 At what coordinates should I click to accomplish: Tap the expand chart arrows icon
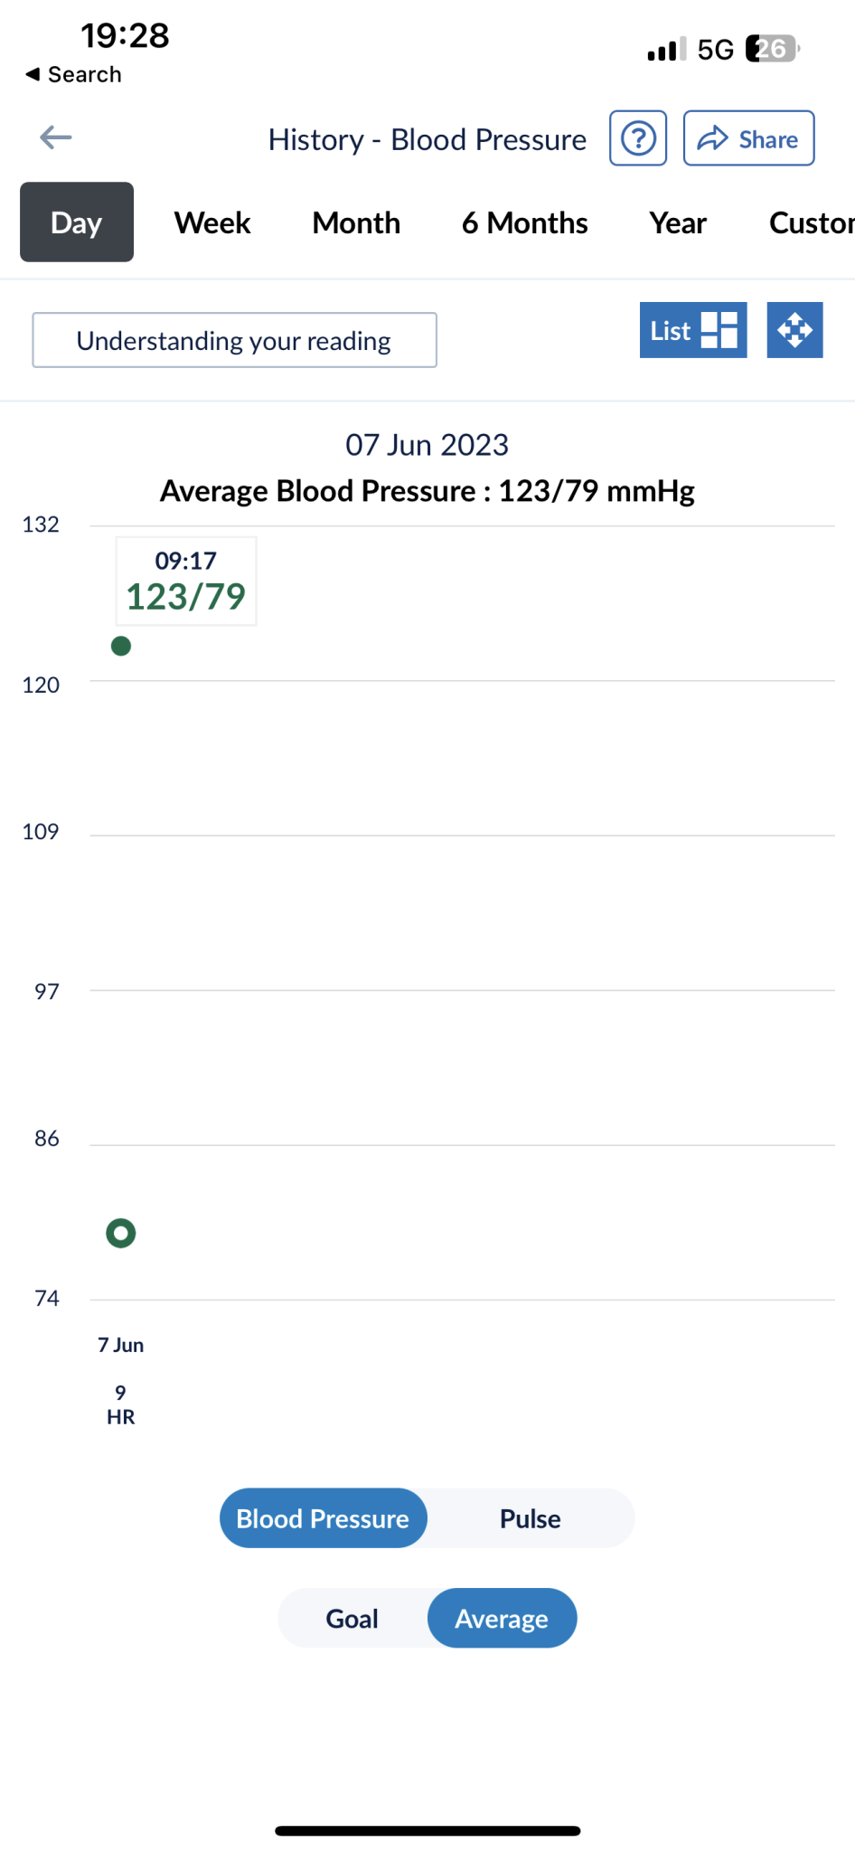click(794, 330)
